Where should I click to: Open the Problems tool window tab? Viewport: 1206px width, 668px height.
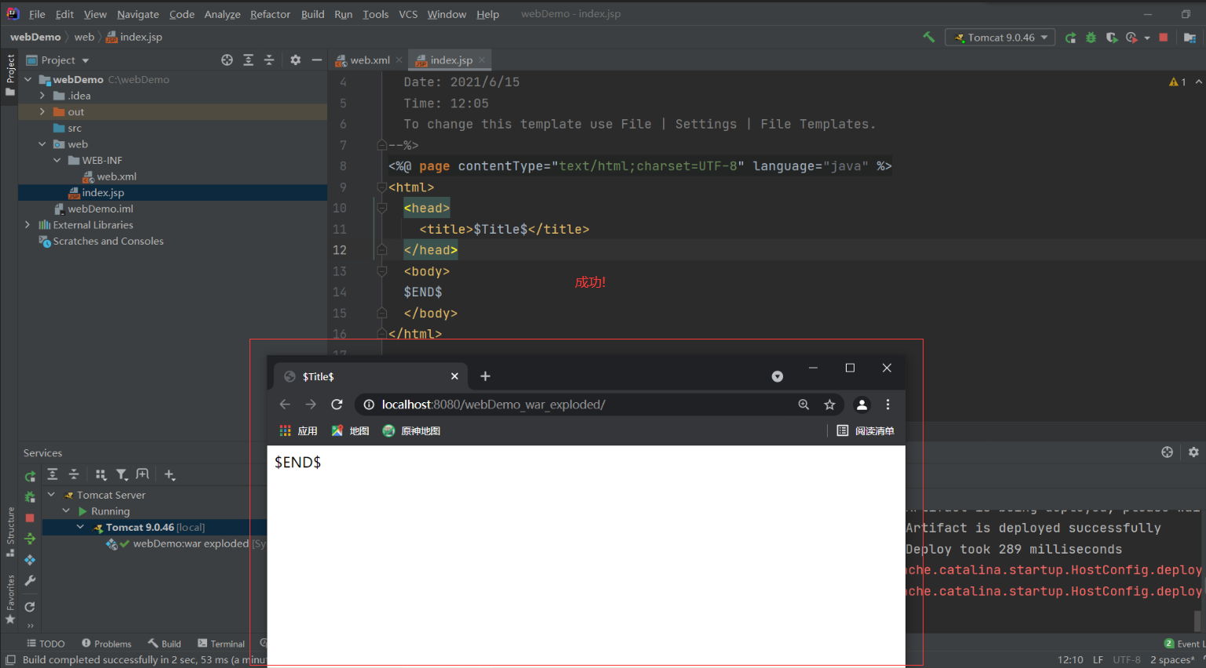tap(107, 644)
